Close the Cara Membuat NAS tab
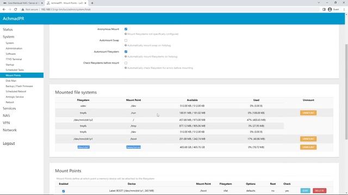The width and height of the screenshot is (348, 195). point(42,3)
